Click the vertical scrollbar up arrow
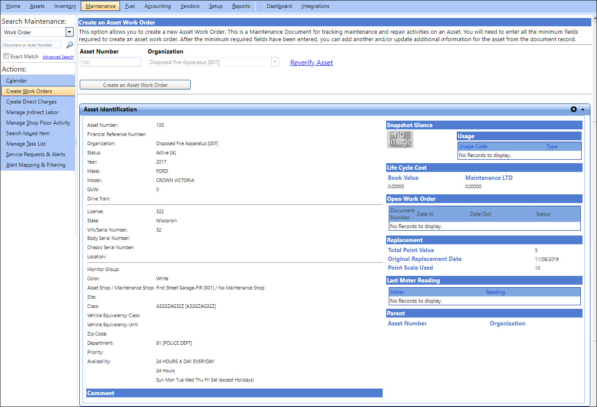The height and width of the screenshot is (407, 597). [594, 19]
